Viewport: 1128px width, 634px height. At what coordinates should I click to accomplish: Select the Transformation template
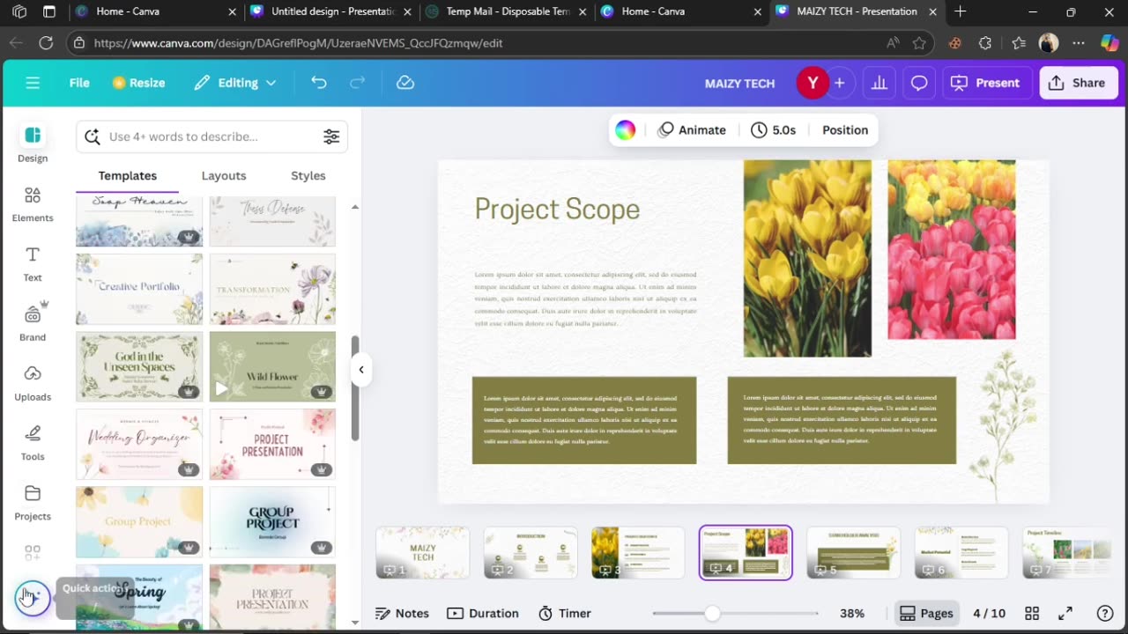click(x=272, y=289)
